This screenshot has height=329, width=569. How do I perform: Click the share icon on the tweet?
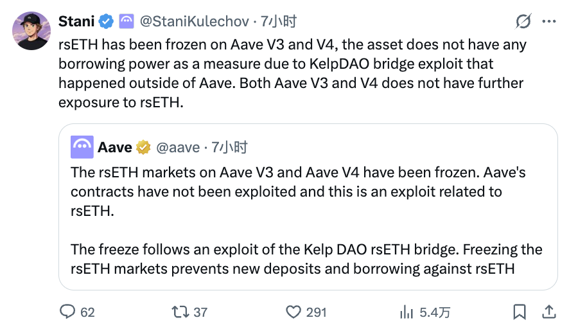[549, 312]
